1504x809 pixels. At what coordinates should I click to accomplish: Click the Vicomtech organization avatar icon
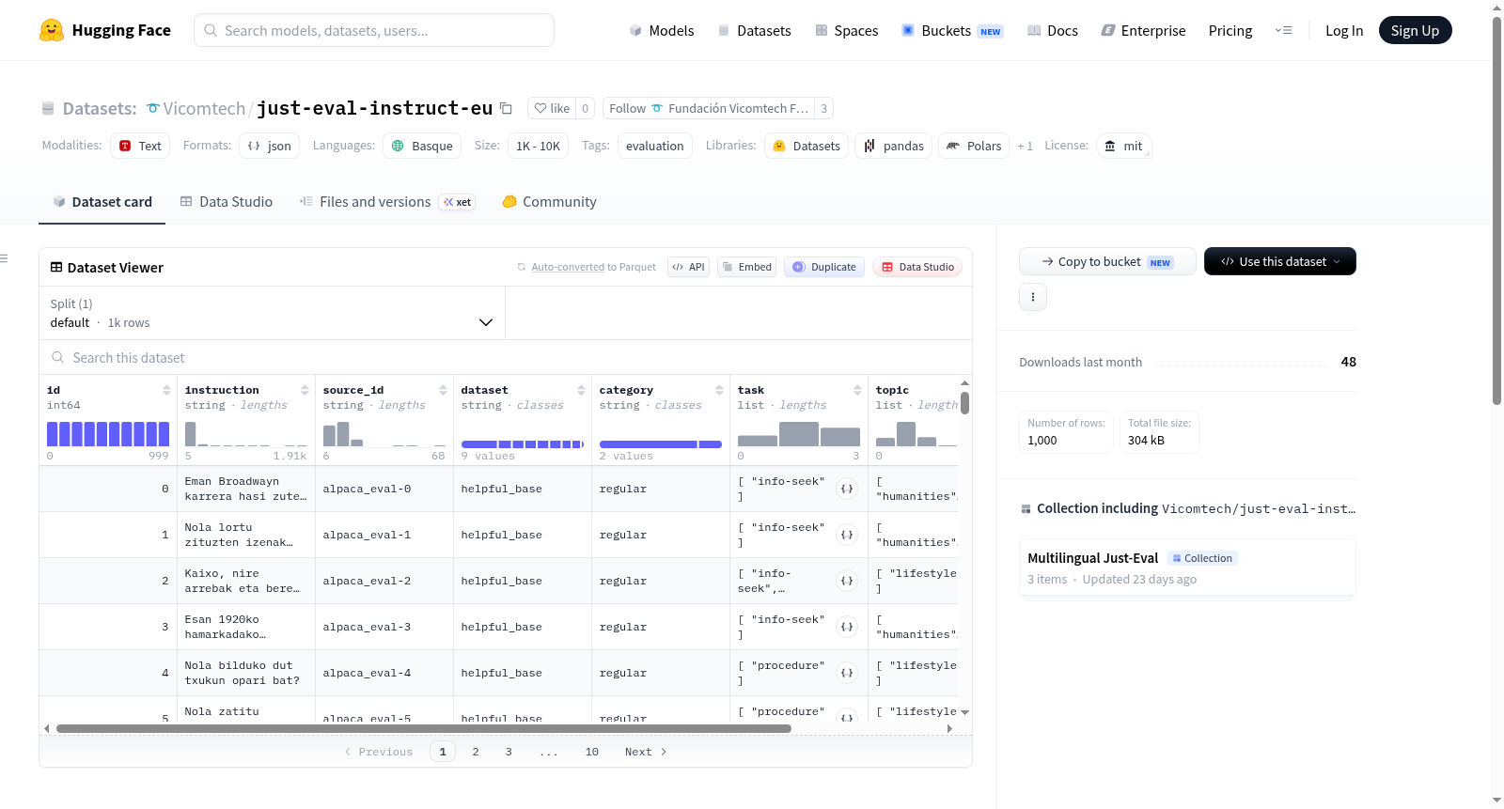[153, 108]
